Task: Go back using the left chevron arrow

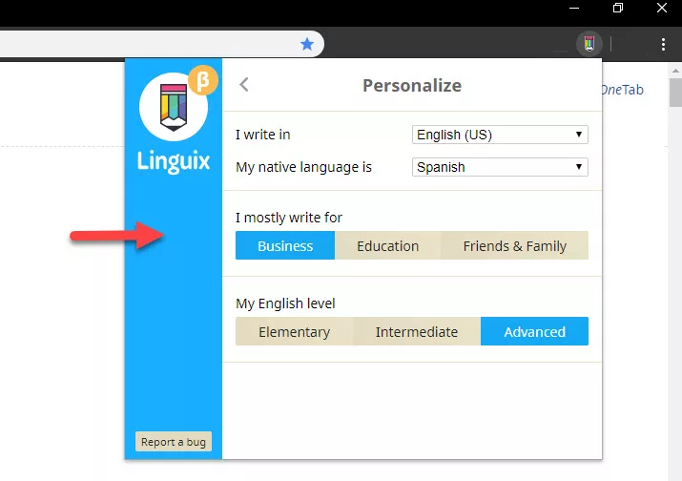Action: click(x=244, y=85)
